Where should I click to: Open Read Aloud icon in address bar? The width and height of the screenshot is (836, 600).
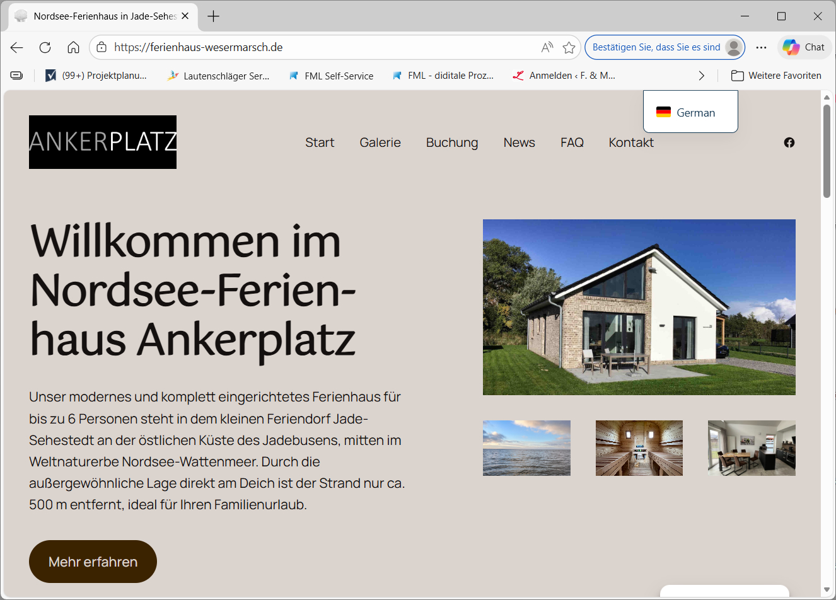(547, 47)
